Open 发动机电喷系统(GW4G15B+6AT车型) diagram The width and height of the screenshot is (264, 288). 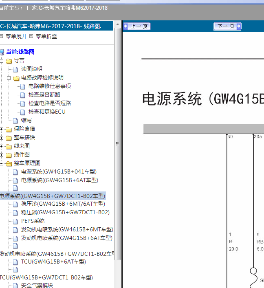(67, 238)
